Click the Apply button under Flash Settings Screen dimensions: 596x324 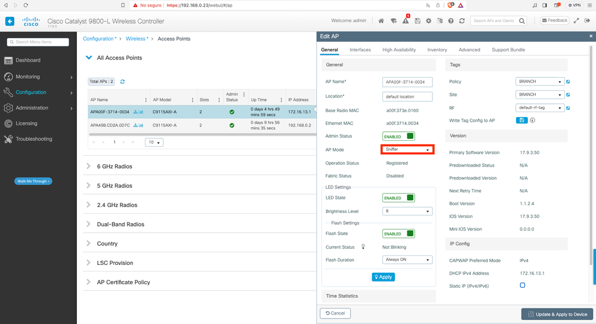tap(383, 277)
